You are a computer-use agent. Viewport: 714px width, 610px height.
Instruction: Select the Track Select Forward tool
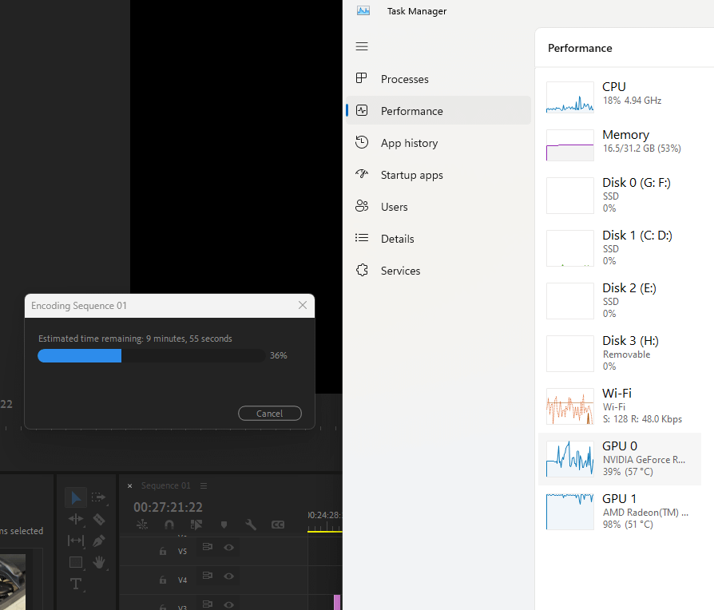[x=98, y=497]
